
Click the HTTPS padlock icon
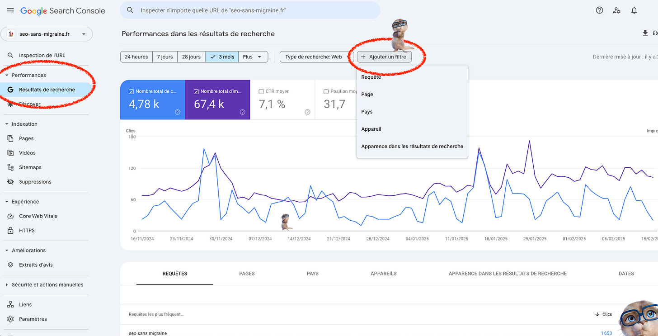point(10,231)
